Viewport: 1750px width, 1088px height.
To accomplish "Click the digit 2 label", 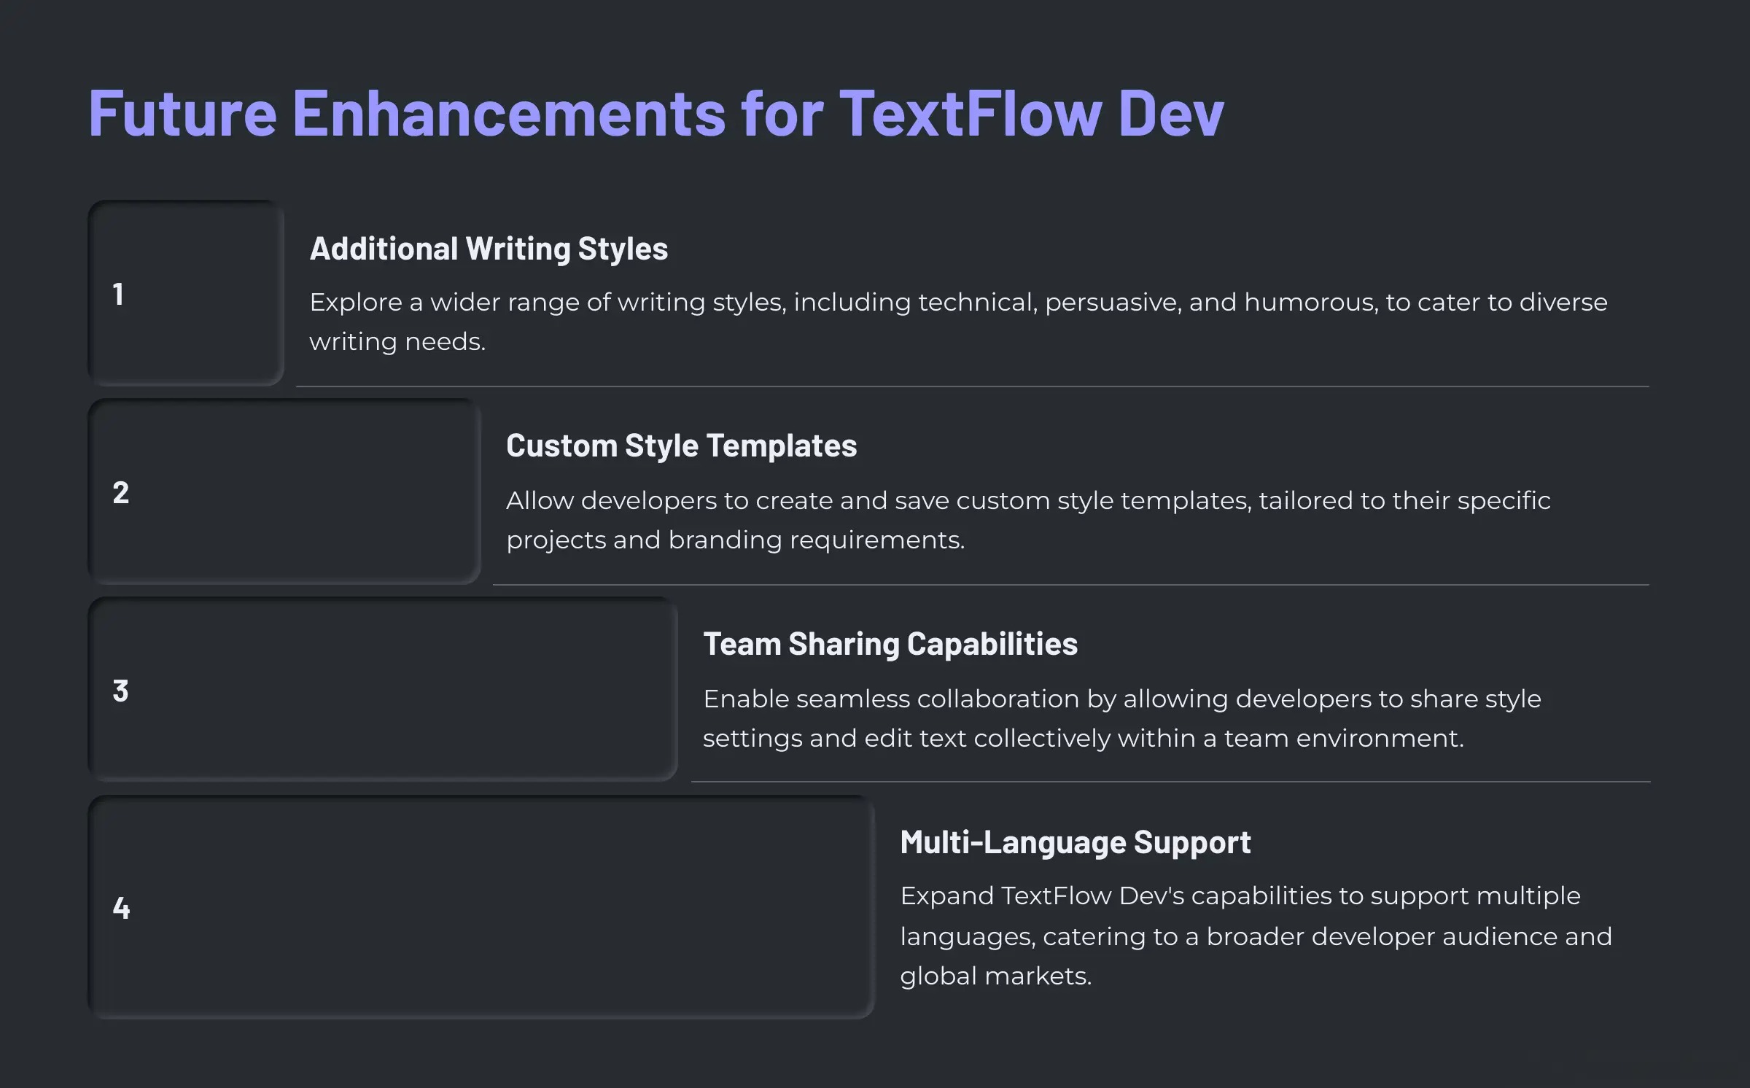I will tap(121, 493).
